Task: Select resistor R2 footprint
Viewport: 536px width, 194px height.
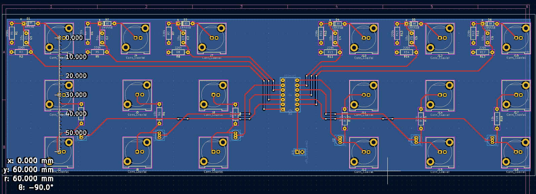Action: click(21, 52)
